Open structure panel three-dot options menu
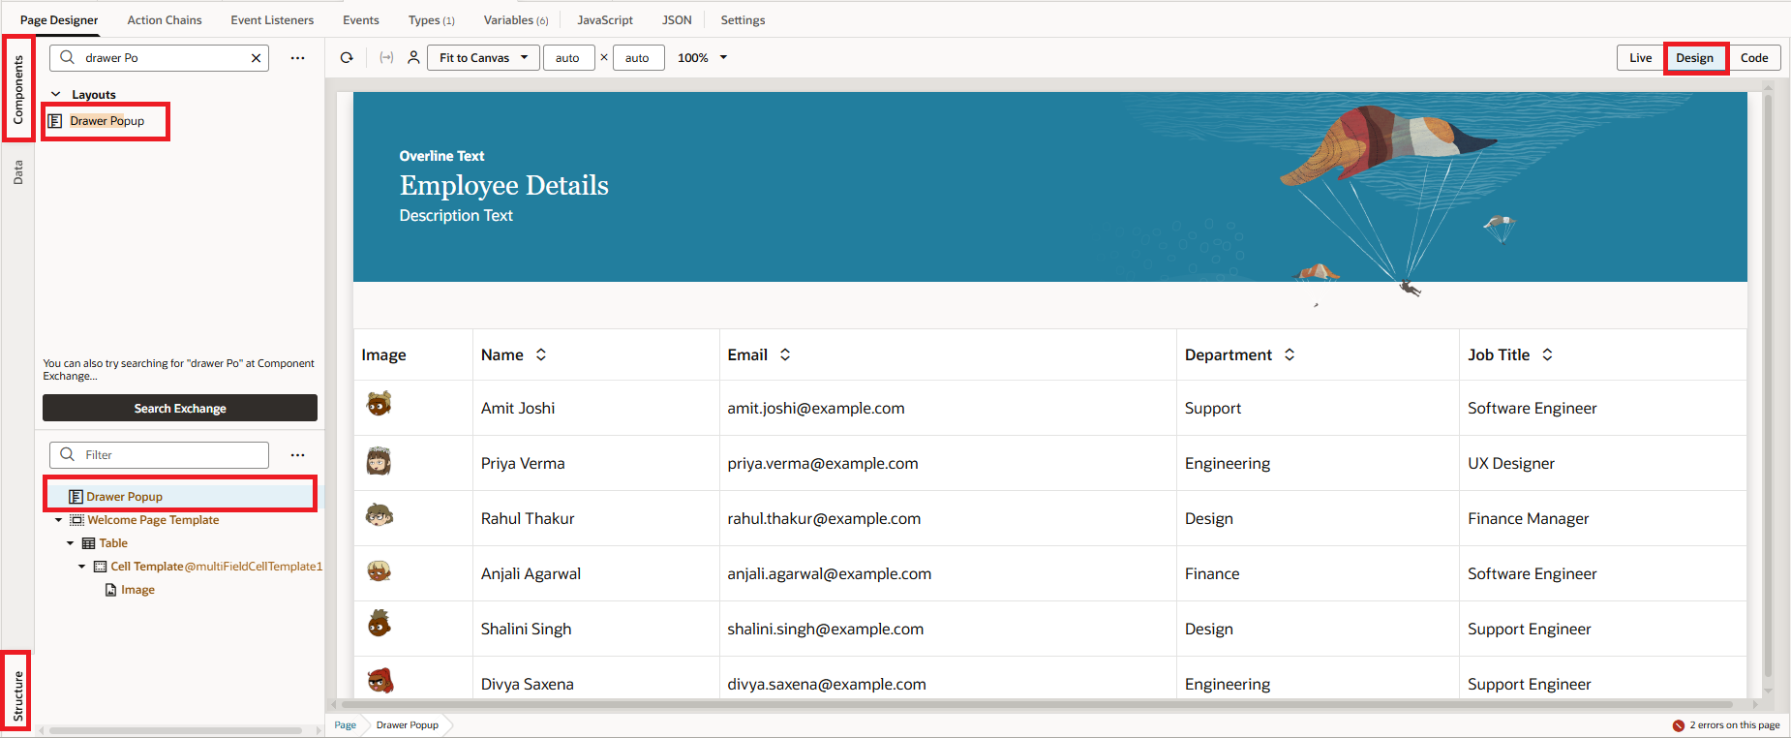 pos(297,455)
